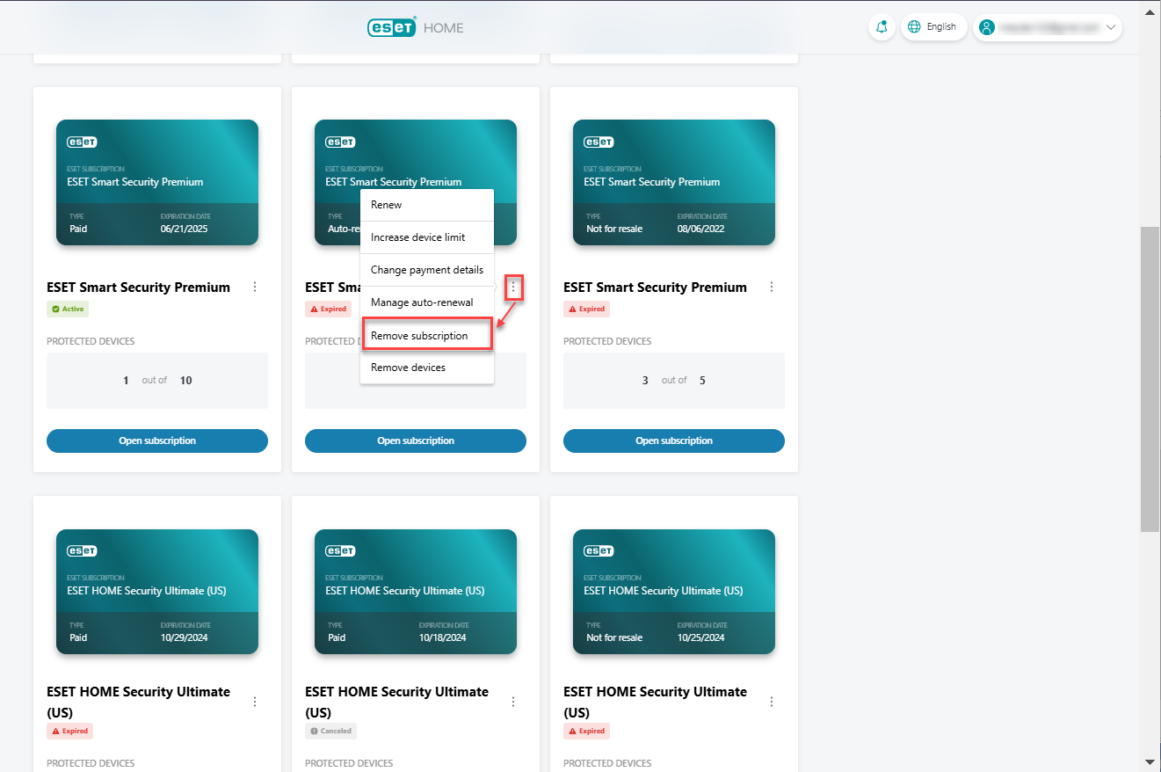Click the '1 out of 10' protected devices box
Image resolution: width=1161 pixels, height=772 pixels.
[157, 381]
